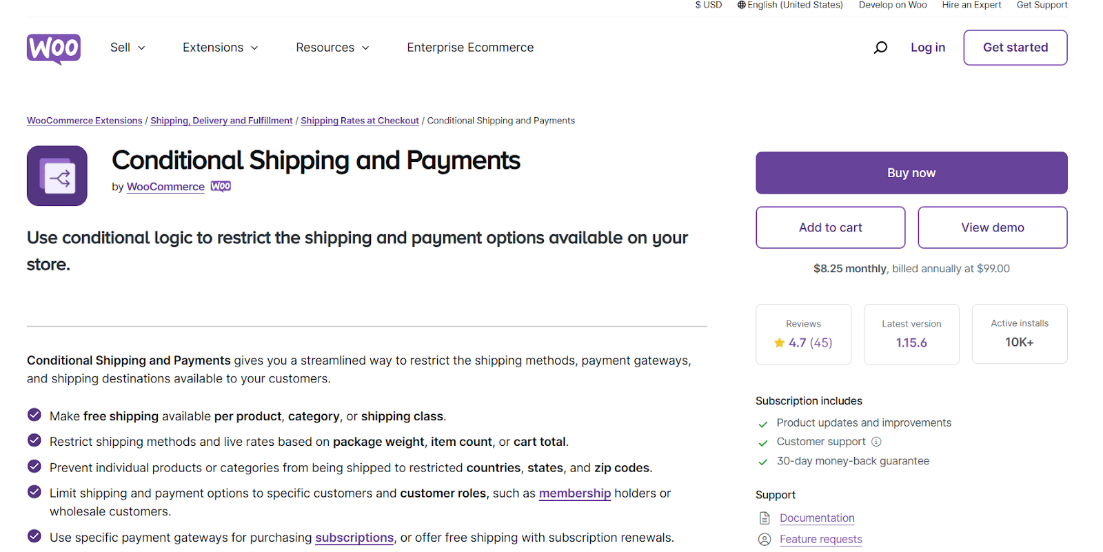
Task: Expand the Resources menu
Action: [x=333, y=48]
